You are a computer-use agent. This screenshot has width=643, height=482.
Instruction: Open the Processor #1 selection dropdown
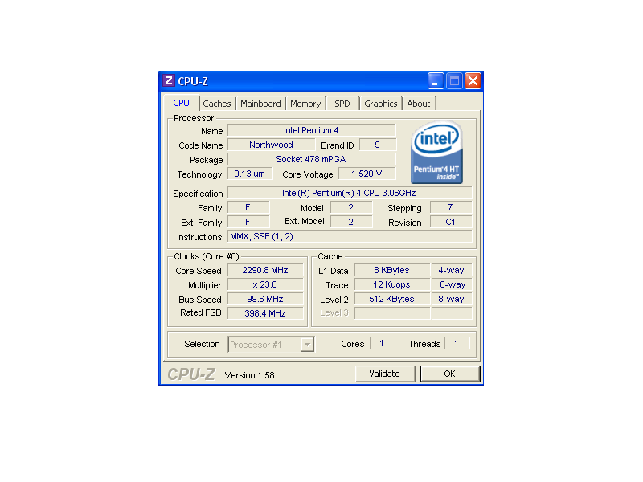click(271, 345)
